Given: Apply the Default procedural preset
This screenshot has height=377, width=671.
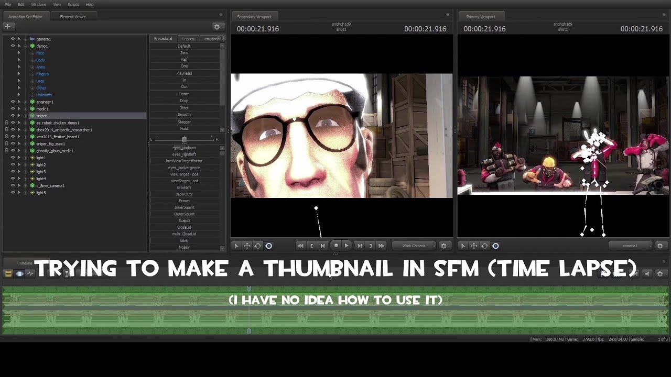Looking at the screenshot, I should pos(184,46).
